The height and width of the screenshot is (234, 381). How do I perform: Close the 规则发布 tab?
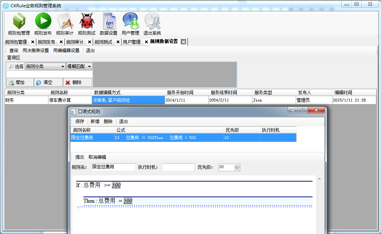click(61, 42)
